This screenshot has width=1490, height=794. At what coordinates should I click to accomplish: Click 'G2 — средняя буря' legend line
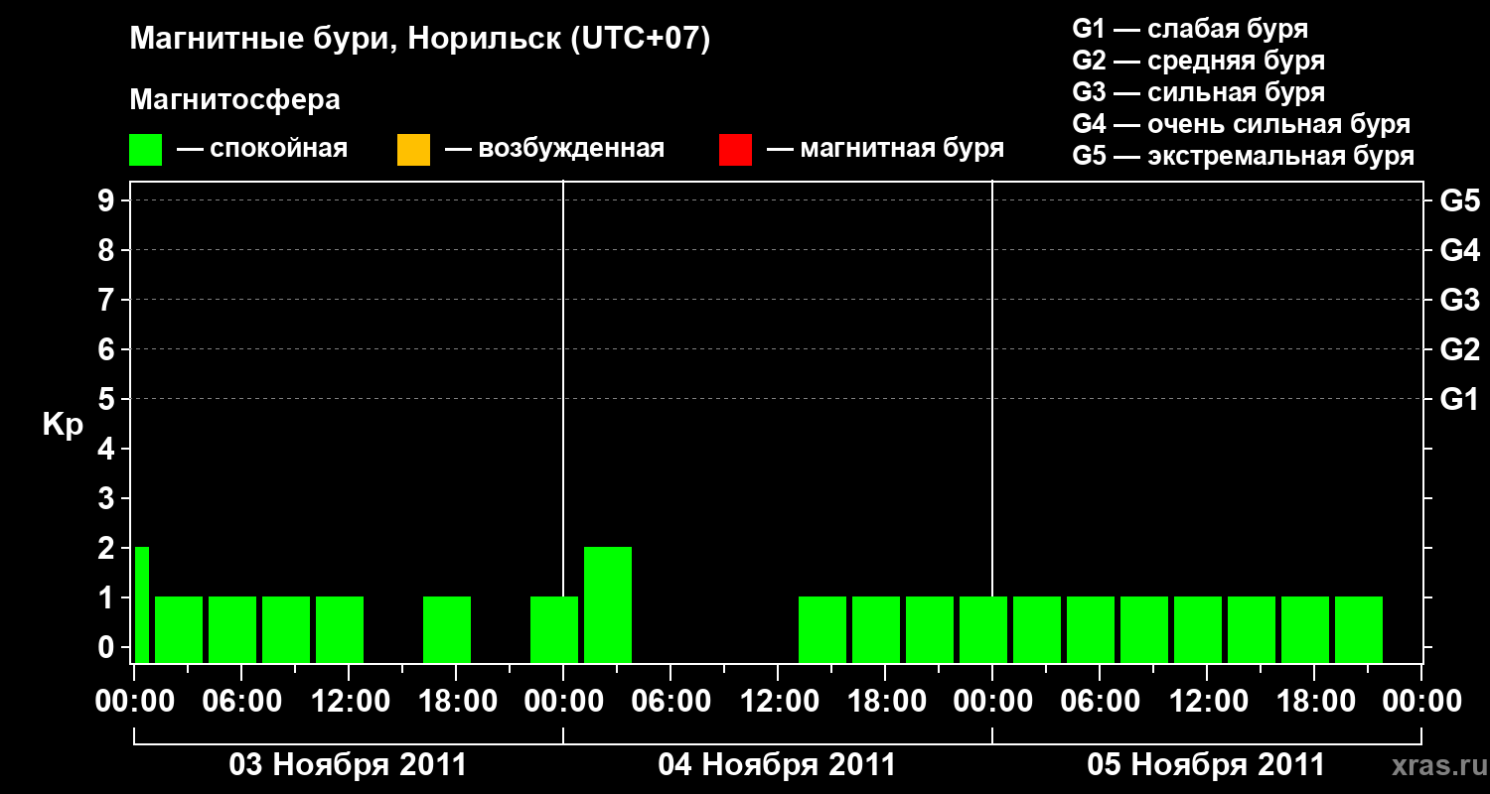1198,61
